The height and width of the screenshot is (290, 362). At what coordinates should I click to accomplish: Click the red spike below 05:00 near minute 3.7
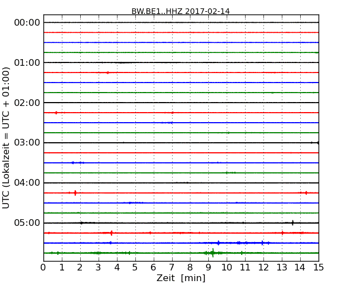click(x=111, y=233)
